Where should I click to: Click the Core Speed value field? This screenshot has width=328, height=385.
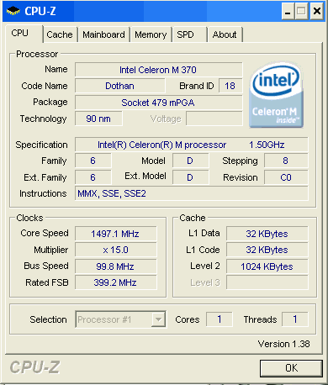pyautogui.click(x=116, y=234)
